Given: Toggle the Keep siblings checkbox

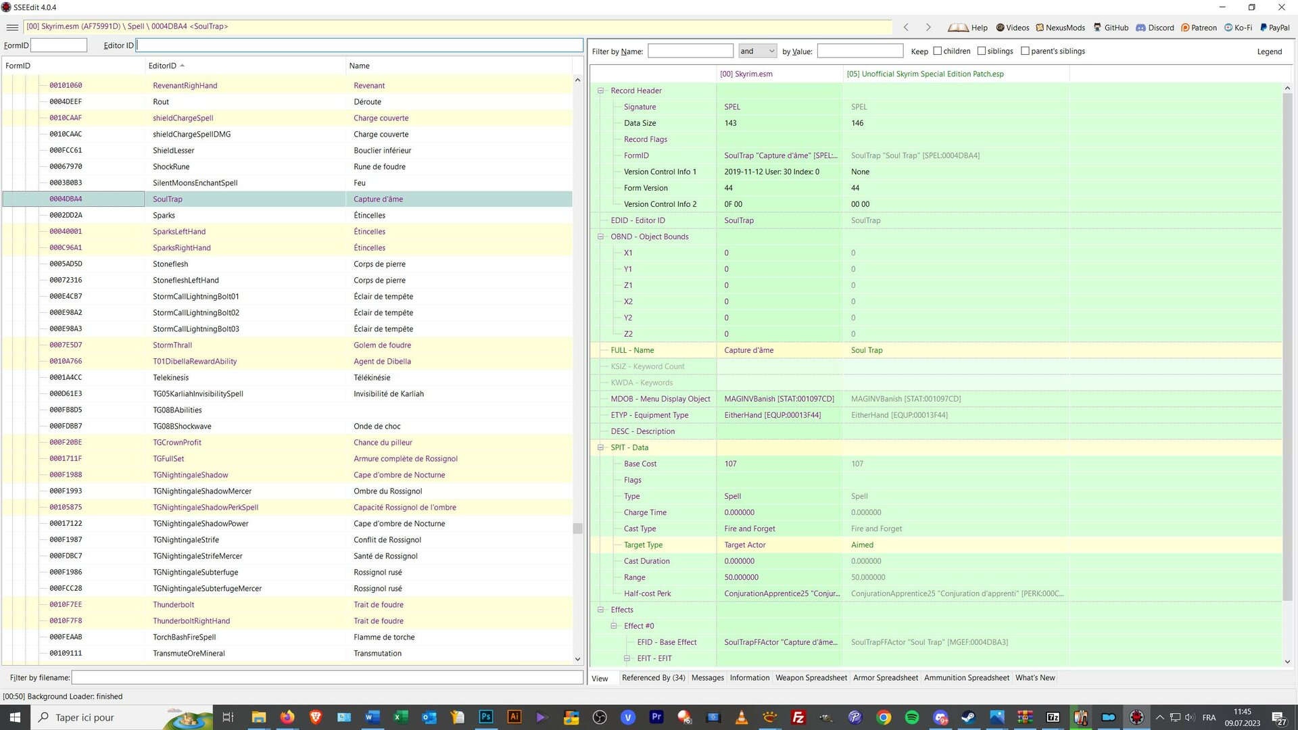Looking at the screenshot, I should click(982, 51).
